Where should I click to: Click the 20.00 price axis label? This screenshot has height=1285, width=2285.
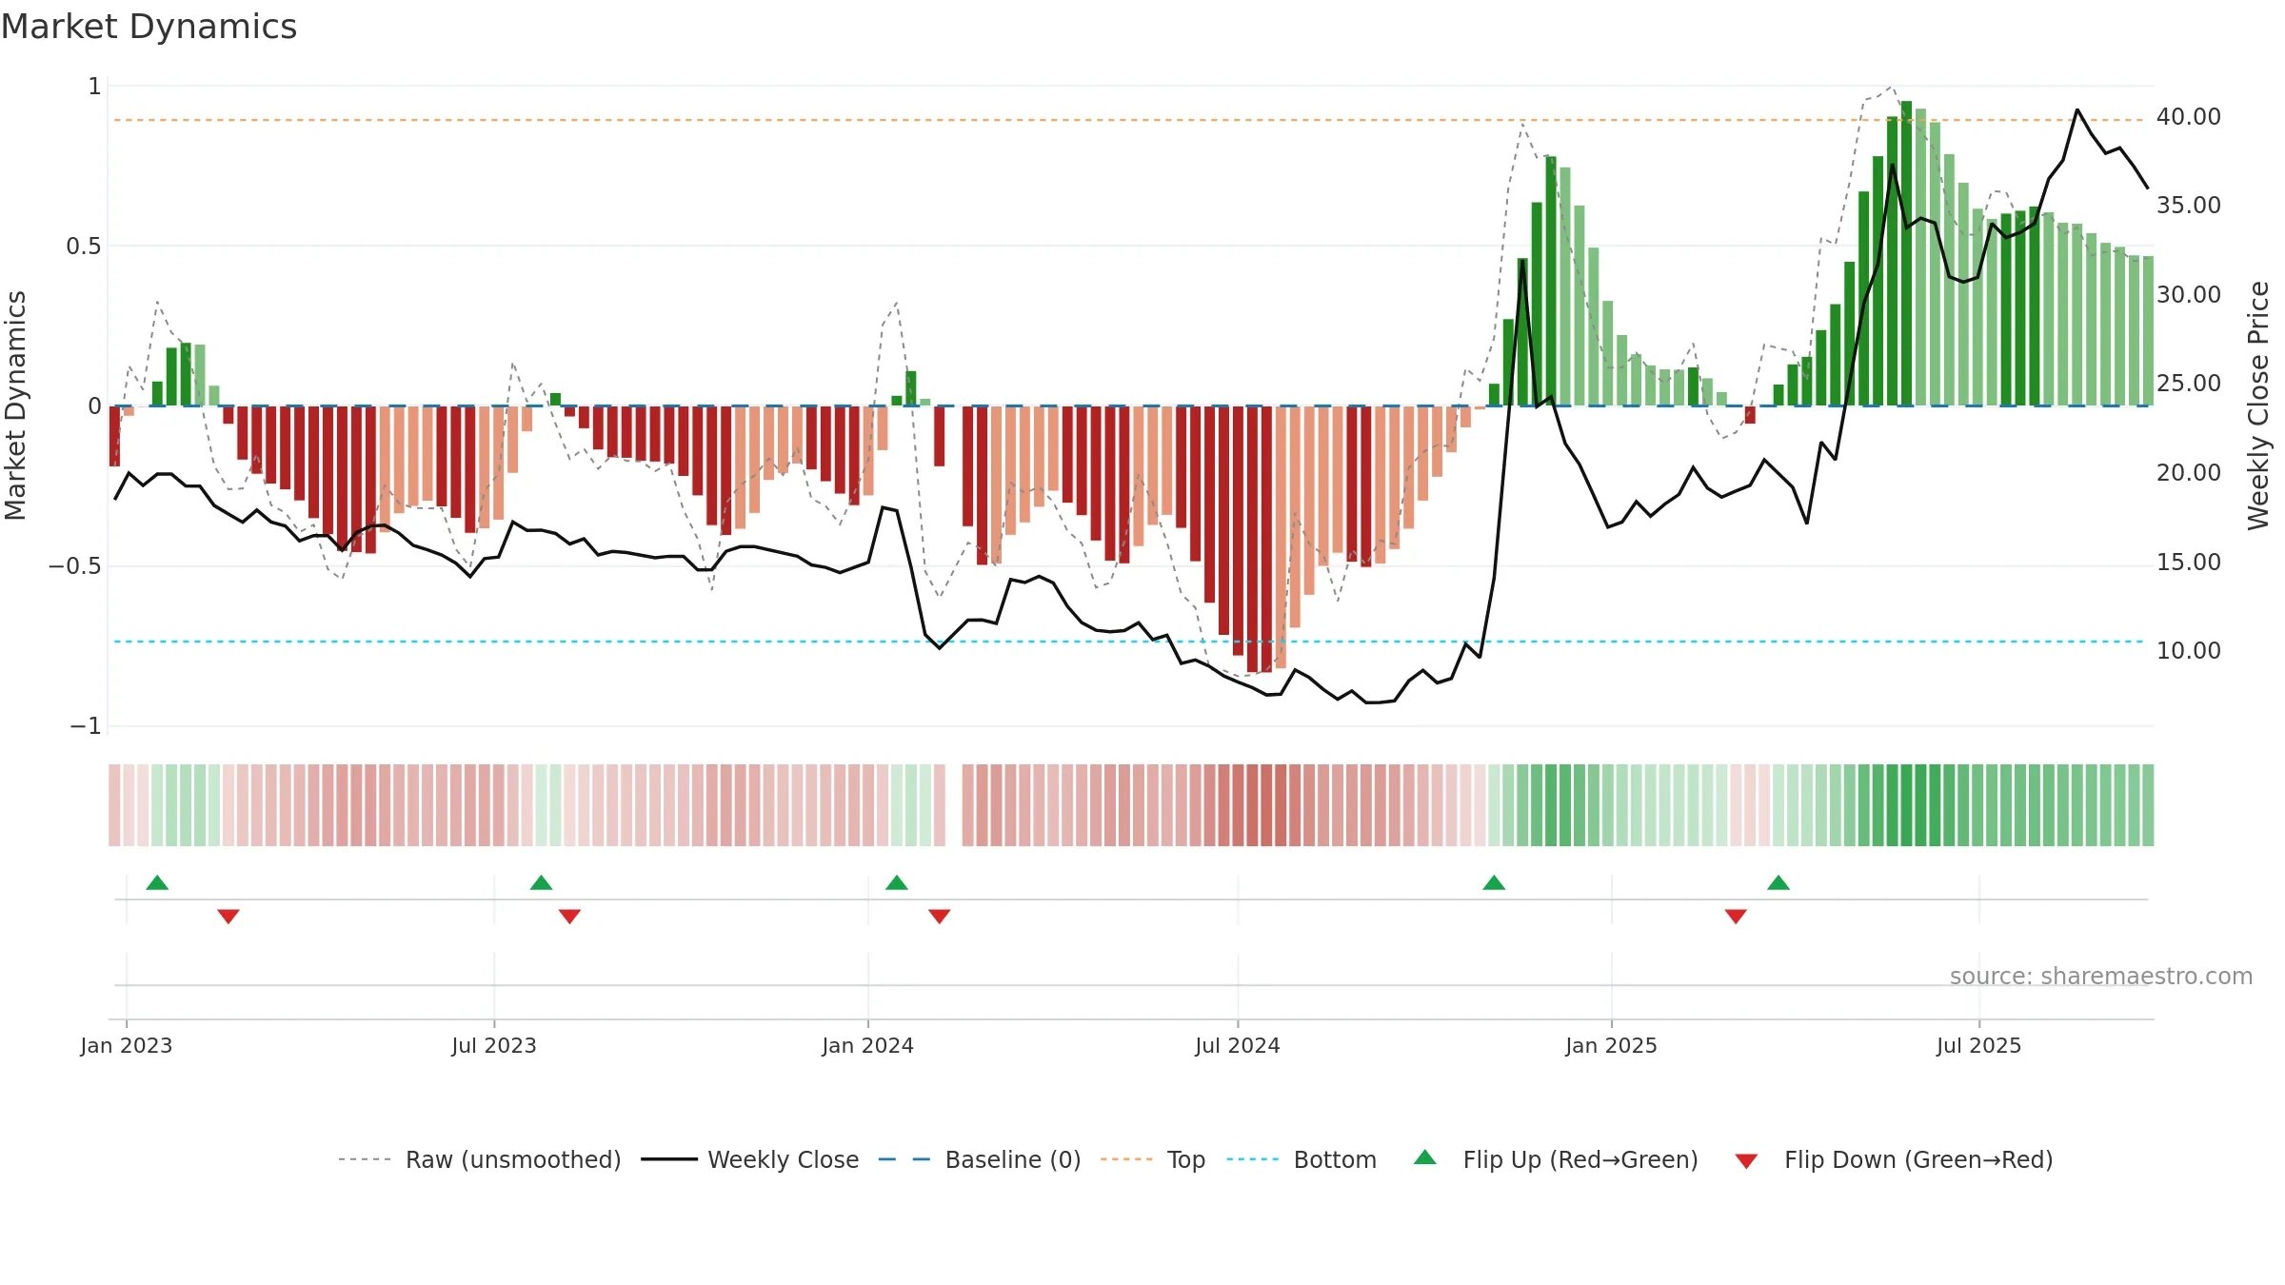click(x=2189, y=472)
